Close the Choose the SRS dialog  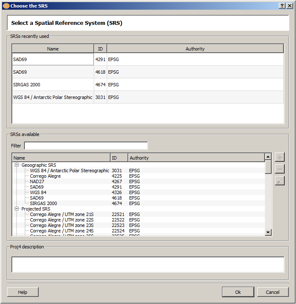(x=290, y=6)
